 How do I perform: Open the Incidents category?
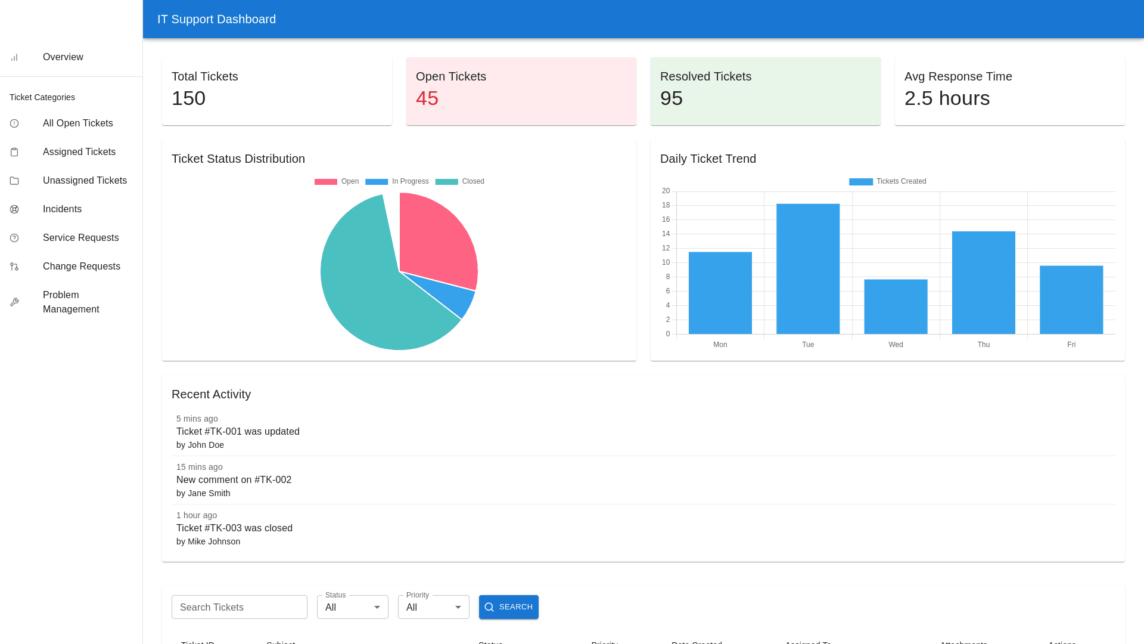coord(62,209)
